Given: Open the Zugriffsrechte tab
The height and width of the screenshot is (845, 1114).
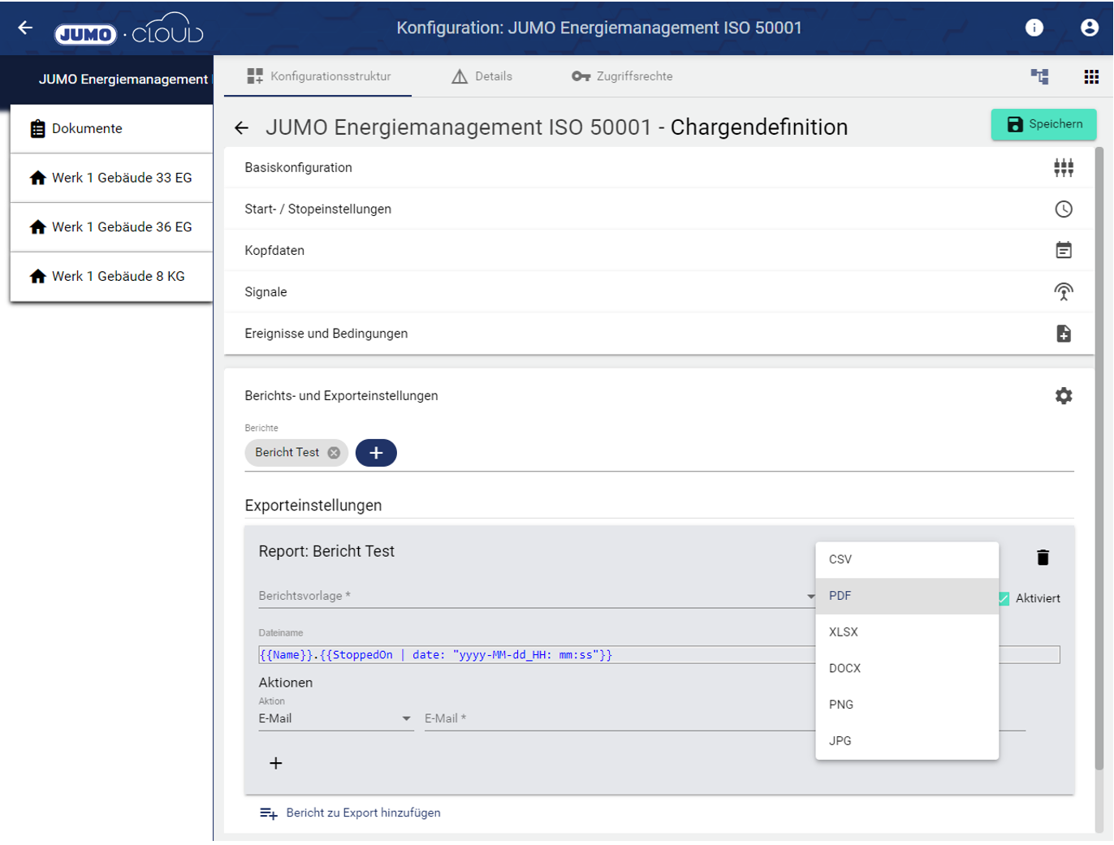Looking at the screenshot, I should click(623, 76).
